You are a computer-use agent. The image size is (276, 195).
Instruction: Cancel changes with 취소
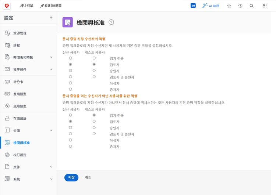[88, 177]
